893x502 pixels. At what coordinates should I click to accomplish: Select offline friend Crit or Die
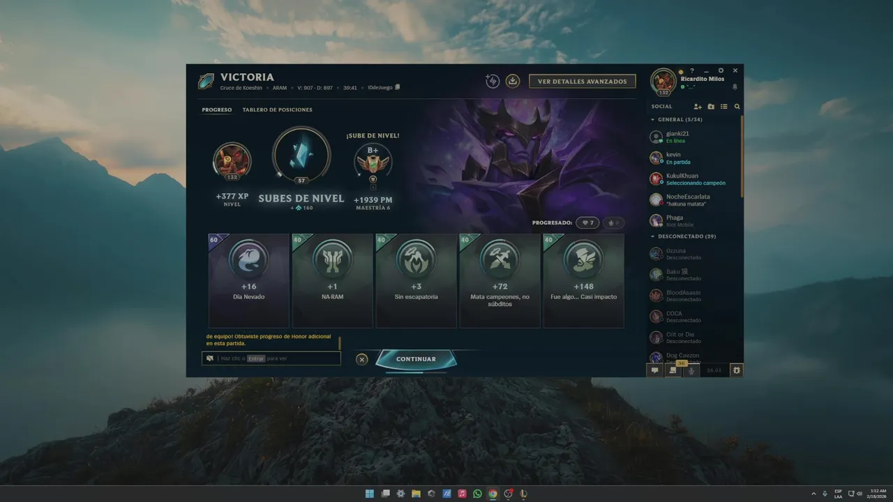pyautogui.click(x=693, y=337)
